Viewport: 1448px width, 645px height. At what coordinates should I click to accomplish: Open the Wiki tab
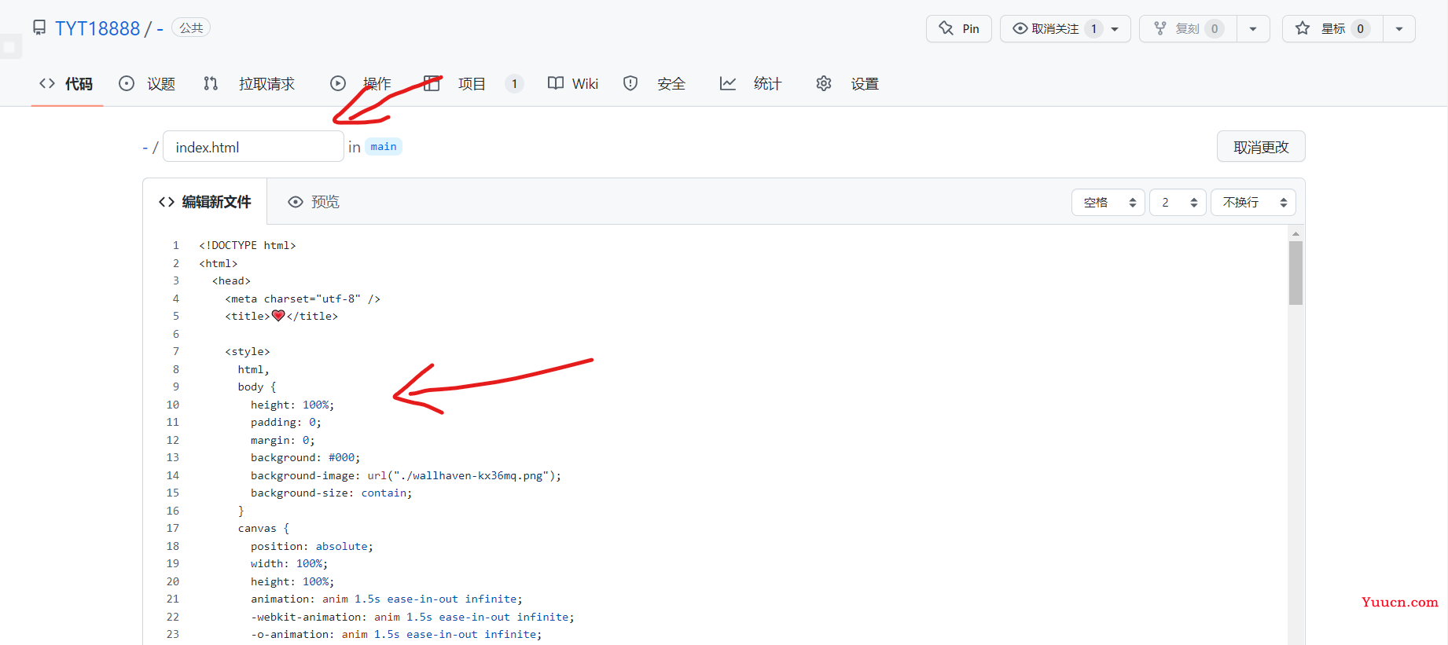coord(573,83)
